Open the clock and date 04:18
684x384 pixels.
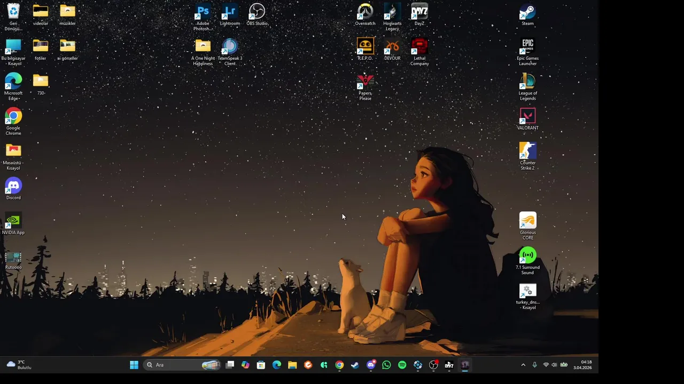[582, 365]
